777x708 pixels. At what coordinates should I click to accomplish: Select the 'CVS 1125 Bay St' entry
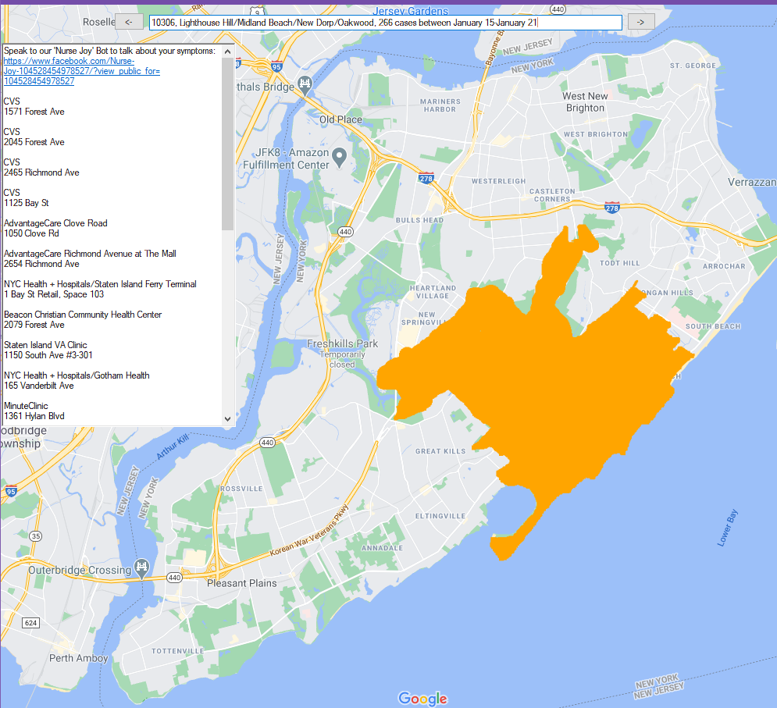click(27, 197)
